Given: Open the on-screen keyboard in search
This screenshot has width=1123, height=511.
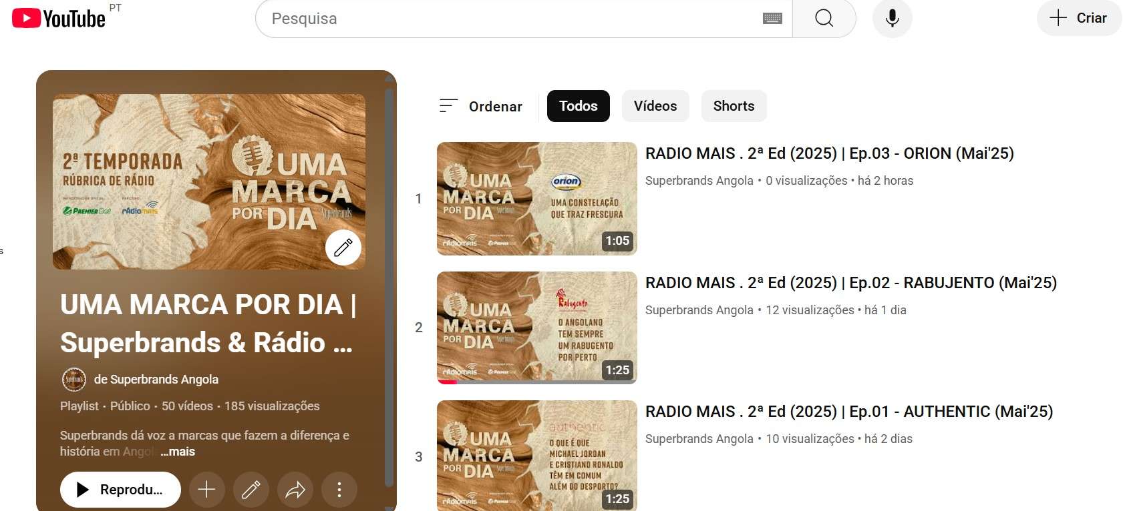Looking at the screenshot, I should [x=772, y=19].
